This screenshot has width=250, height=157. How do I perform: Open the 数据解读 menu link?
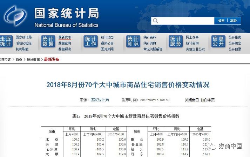pyautogui.click(x=65, y=49)
